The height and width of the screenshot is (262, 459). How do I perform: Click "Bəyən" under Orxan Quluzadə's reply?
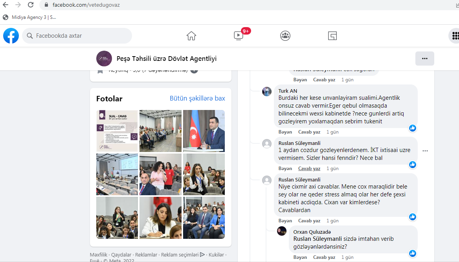click(x=300, y=257)
